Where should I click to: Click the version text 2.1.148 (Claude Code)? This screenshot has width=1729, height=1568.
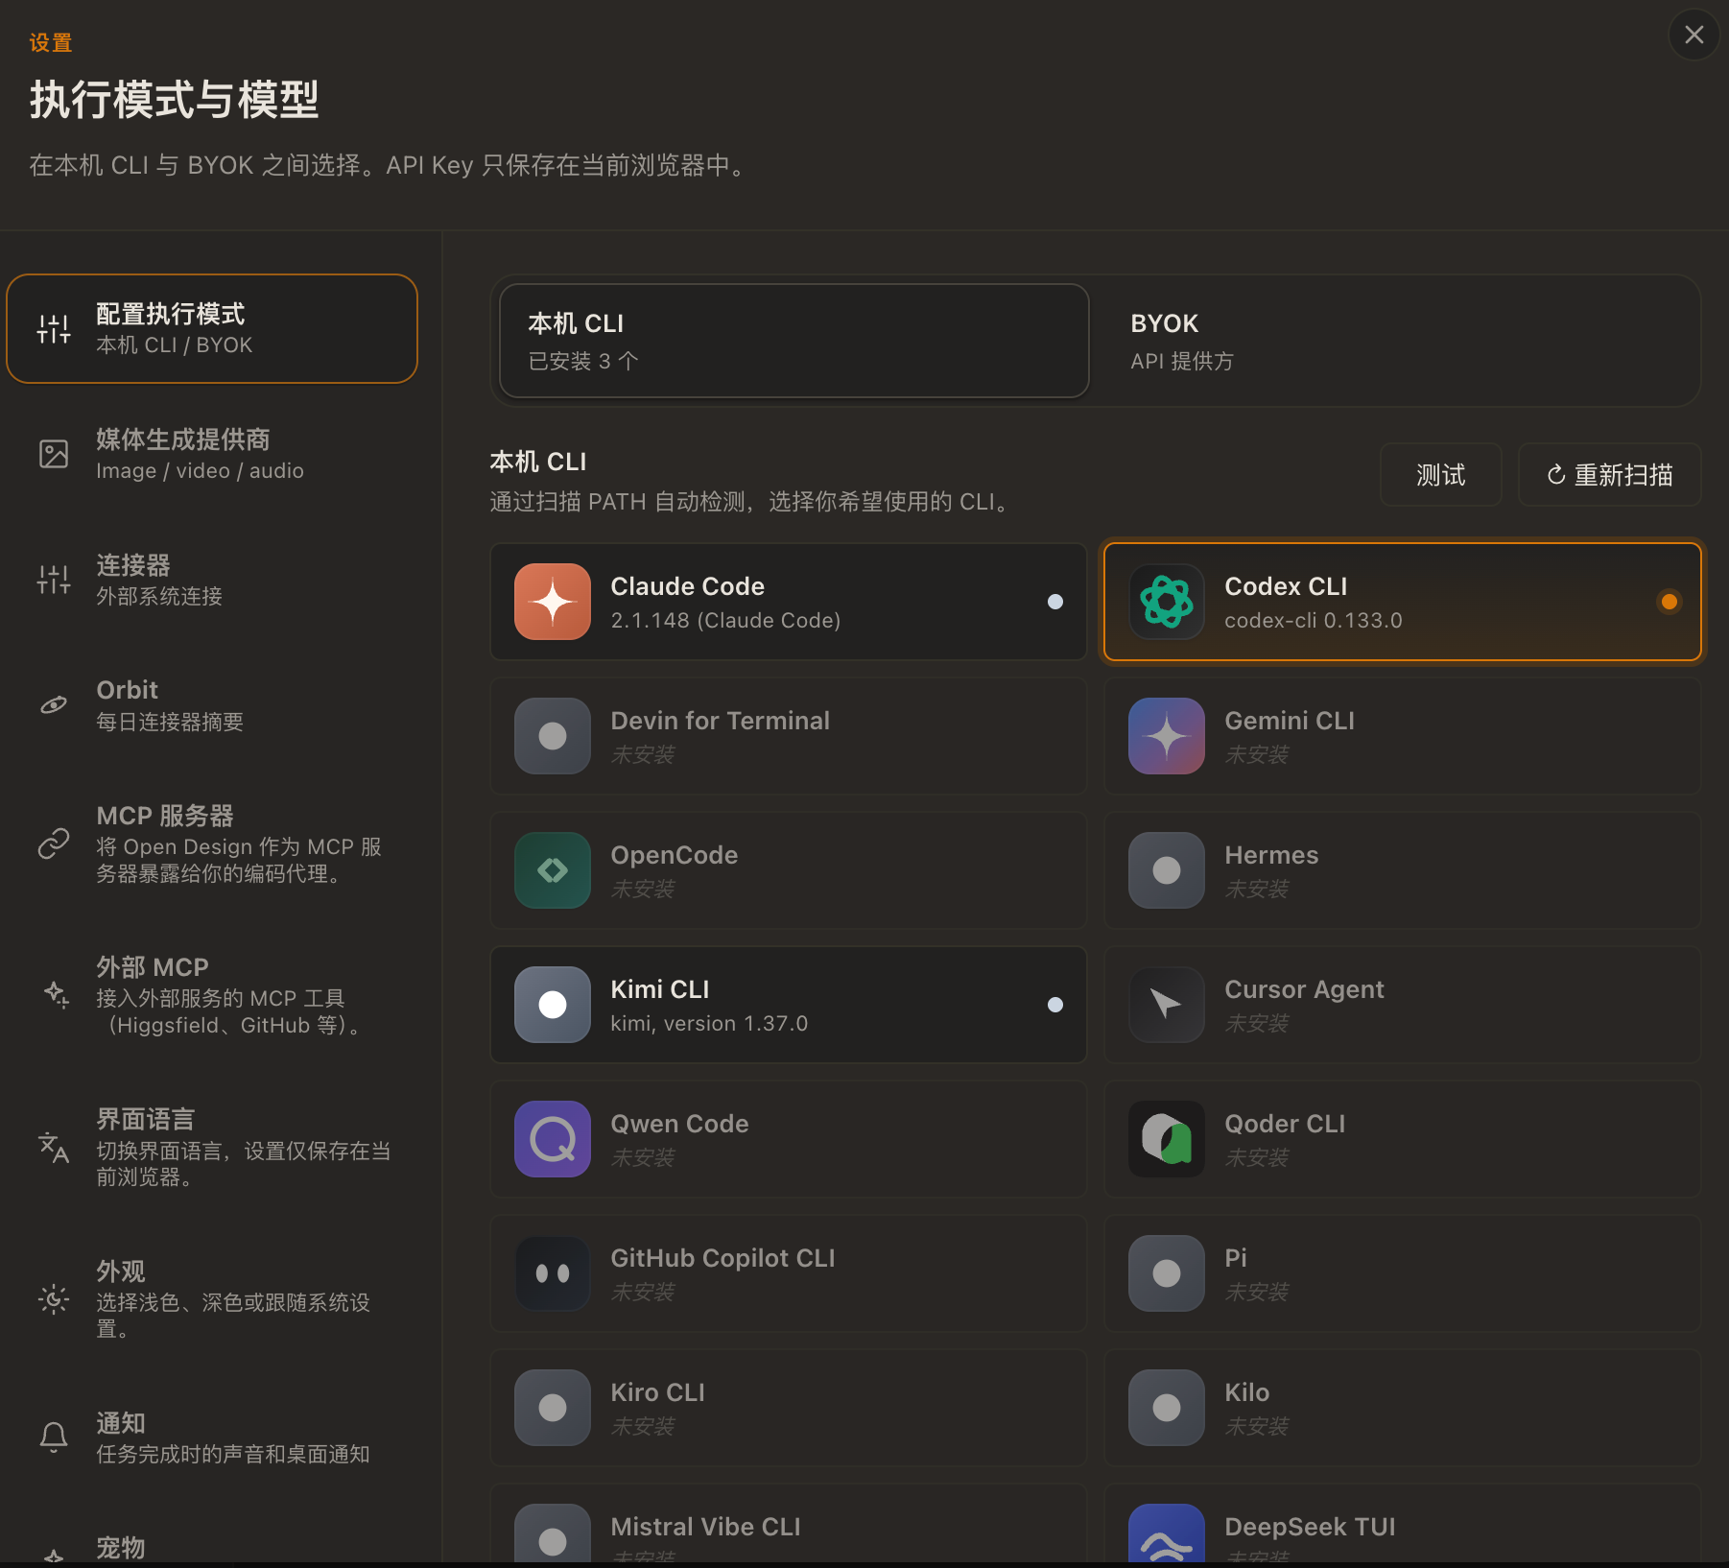pos(726,621)
